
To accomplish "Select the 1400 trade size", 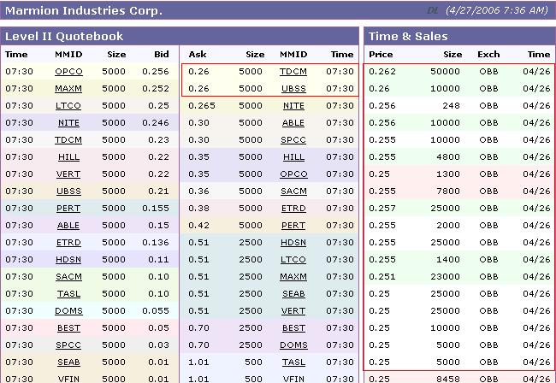I will tap(448, 260).
